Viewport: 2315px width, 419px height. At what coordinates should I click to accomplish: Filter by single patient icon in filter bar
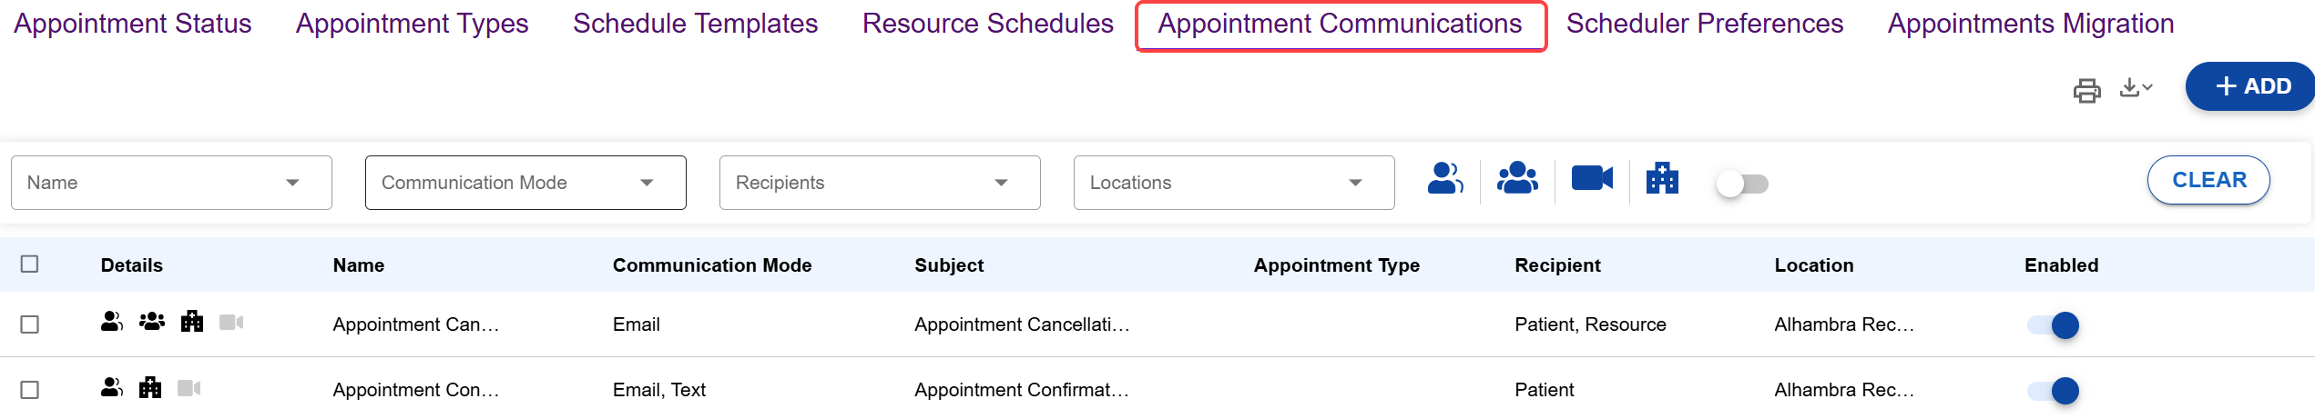(x=1444, y=179)
